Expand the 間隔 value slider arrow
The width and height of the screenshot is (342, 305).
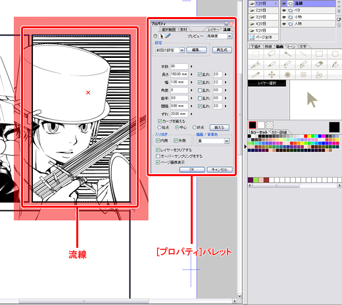[x=191, y=106]
